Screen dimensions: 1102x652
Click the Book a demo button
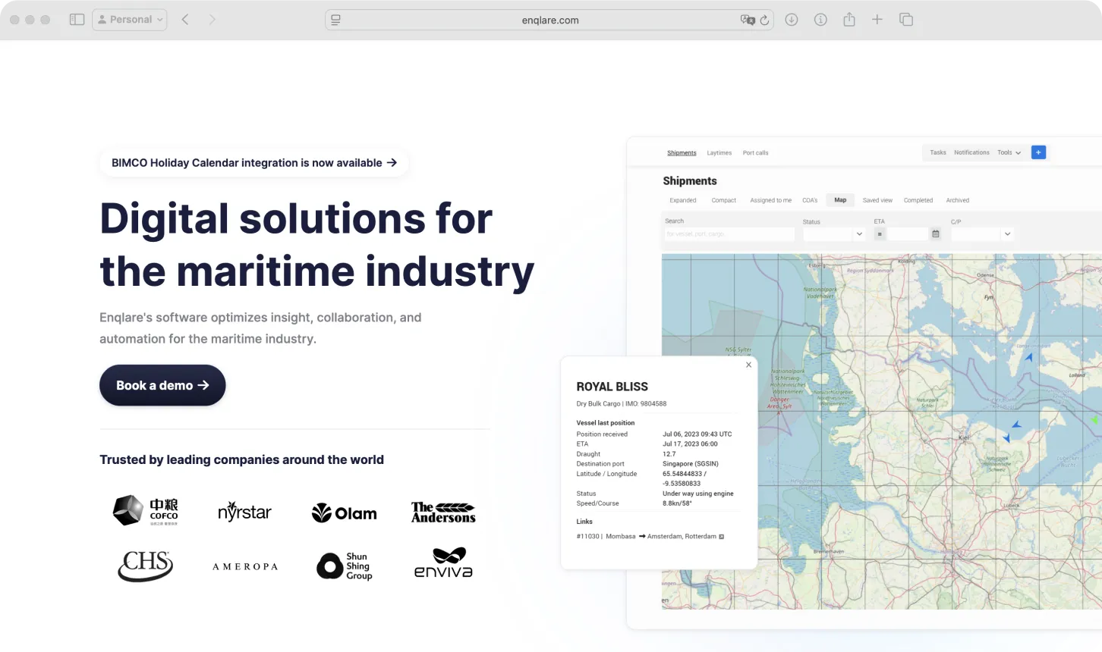tap(162, 385)
